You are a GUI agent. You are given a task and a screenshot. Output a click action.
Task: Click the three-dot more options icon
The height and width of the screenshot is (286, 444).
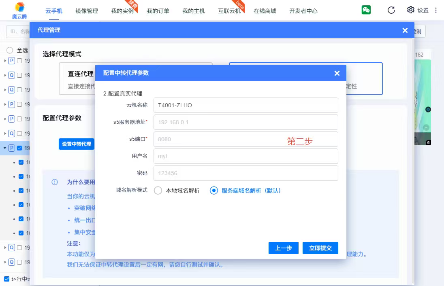click(x=436, y=10)
